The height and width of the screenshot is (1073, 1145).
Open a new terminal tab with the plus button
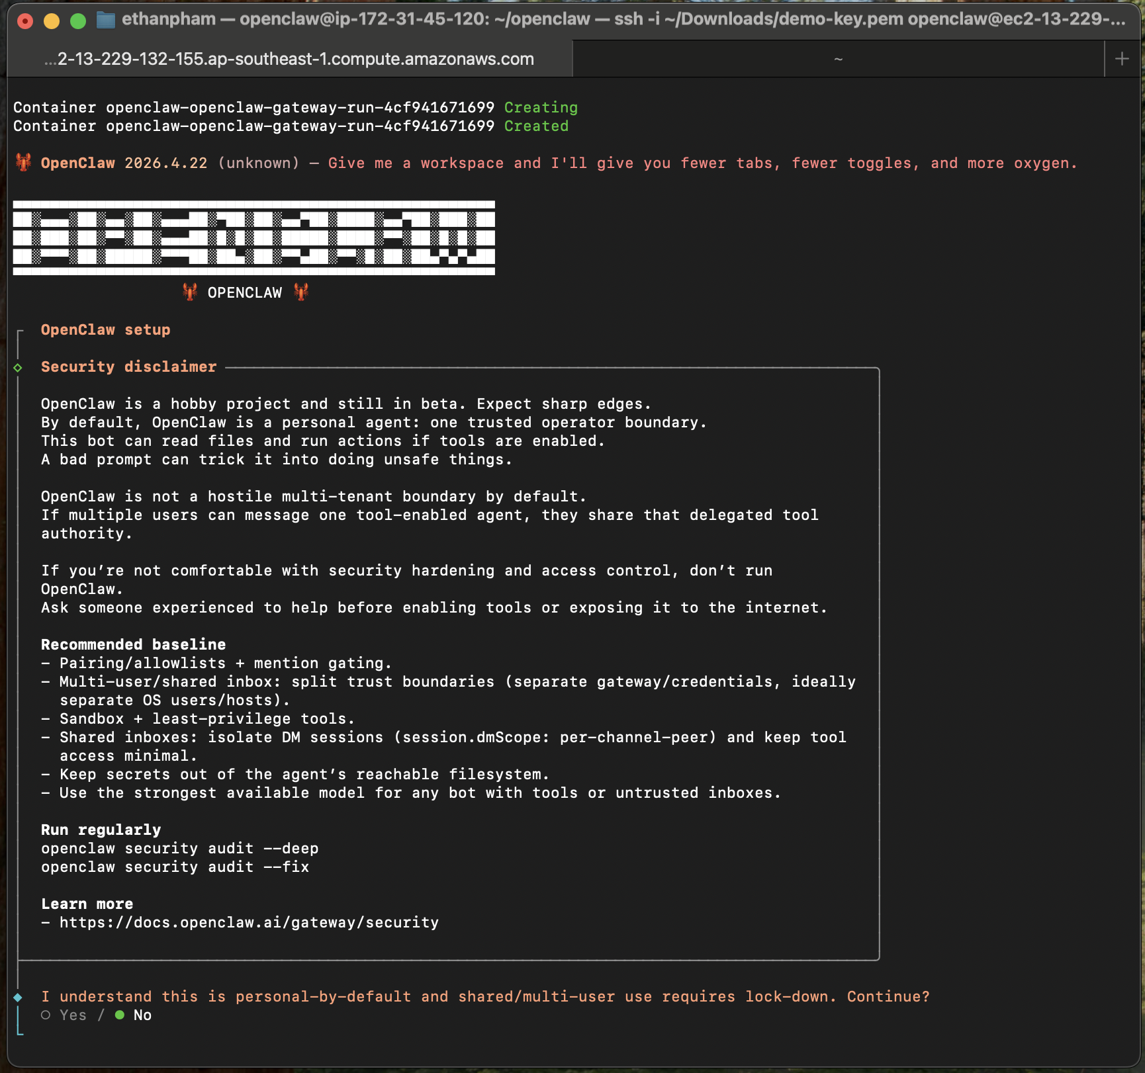coord(1123,58)
